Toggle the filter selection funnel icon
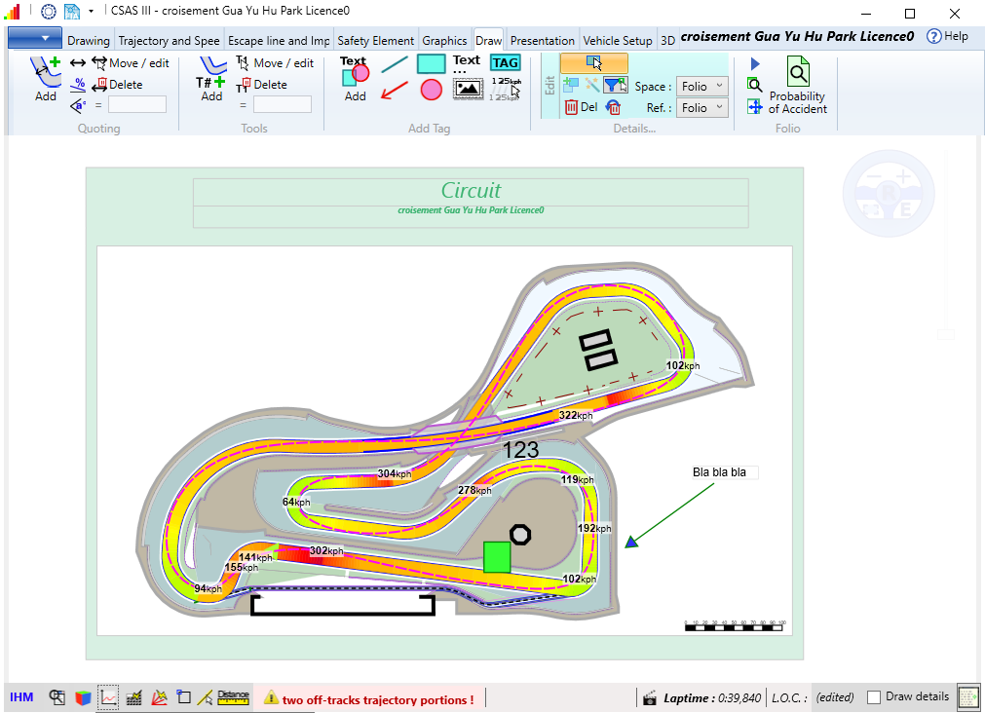This screenshot has height=713, width=985. click(615, 84)
